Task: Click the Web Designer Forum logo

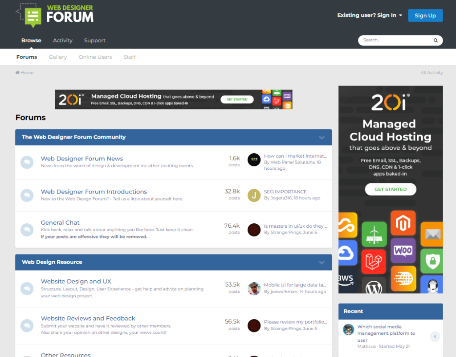Action: click(x=55, y=15)
